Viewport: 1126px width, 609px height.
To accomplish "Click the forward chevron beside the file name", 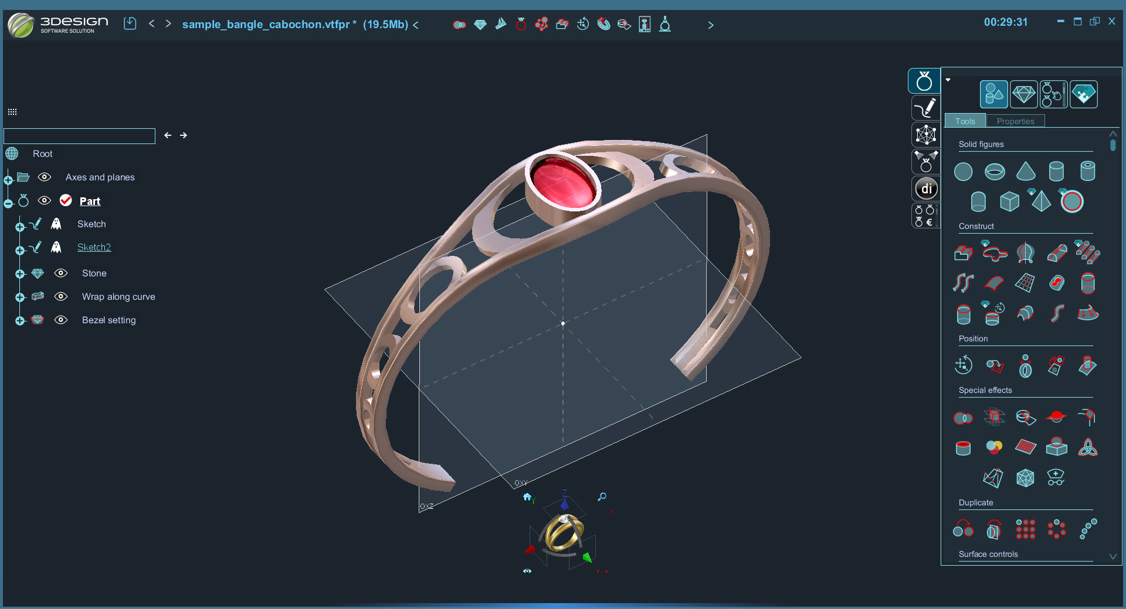I will [168, 23].
